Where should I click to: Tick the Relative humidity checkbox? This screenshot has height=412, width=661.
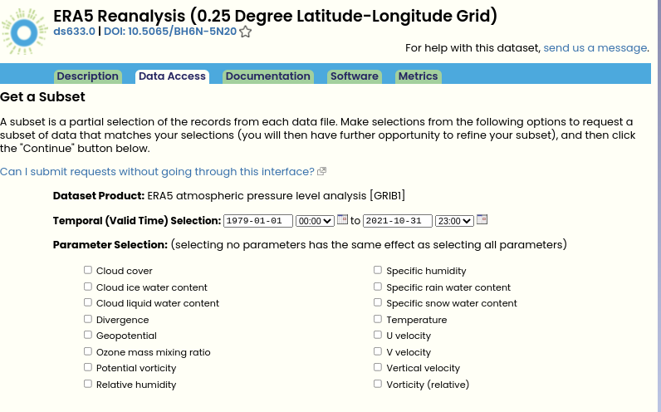88,384
